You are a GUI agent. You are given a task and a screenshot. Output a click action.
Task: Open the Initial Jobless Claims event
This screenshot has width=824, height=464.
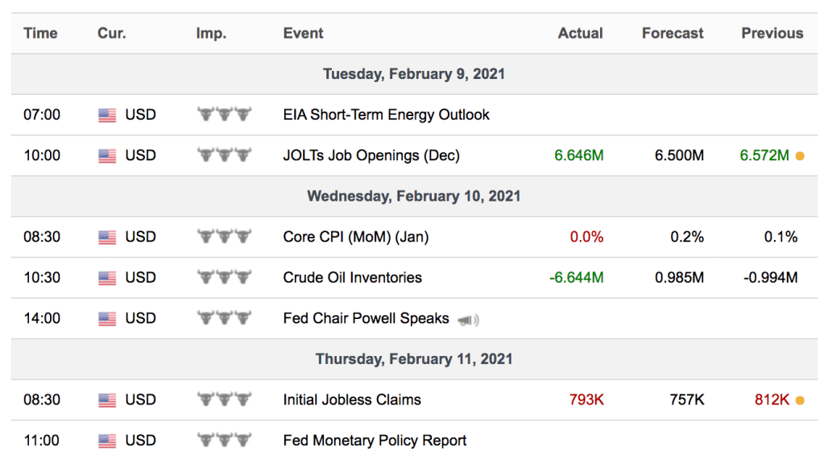click(352, 400)
